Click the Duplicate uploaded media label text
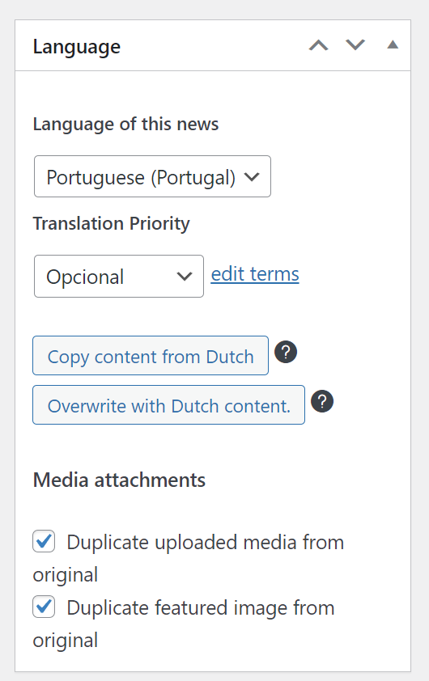The width and height of the screenshot is (429, 681). [x=189, y=558]
